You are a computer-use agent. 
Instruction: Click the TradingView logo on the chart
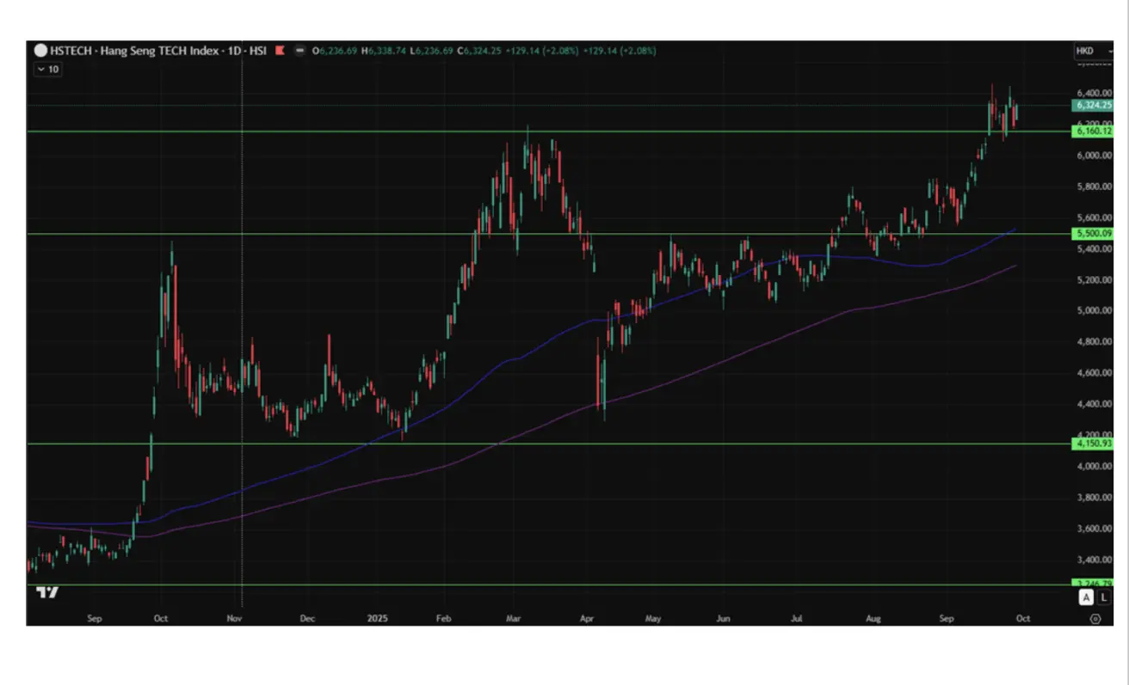pyautogui.click(x=47, y=591)
